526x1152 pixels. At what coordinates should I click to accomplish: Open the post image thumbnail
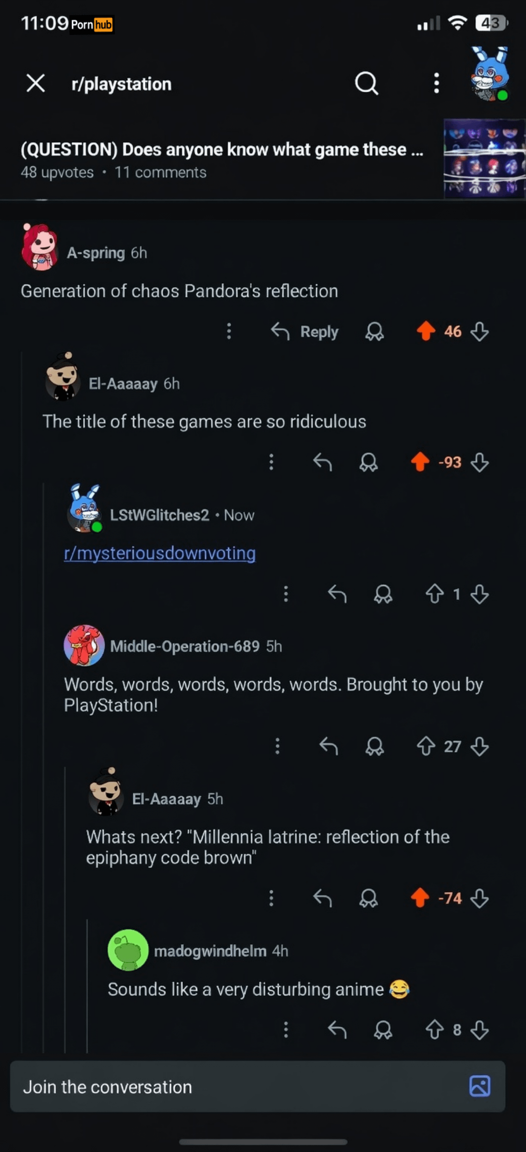484,159
